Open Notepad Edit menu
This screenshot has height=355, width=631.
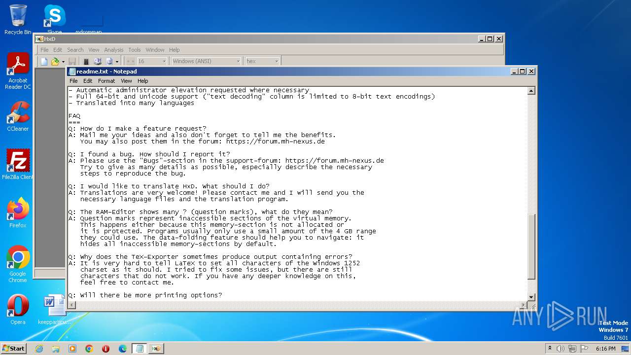(x=88, y=81)
